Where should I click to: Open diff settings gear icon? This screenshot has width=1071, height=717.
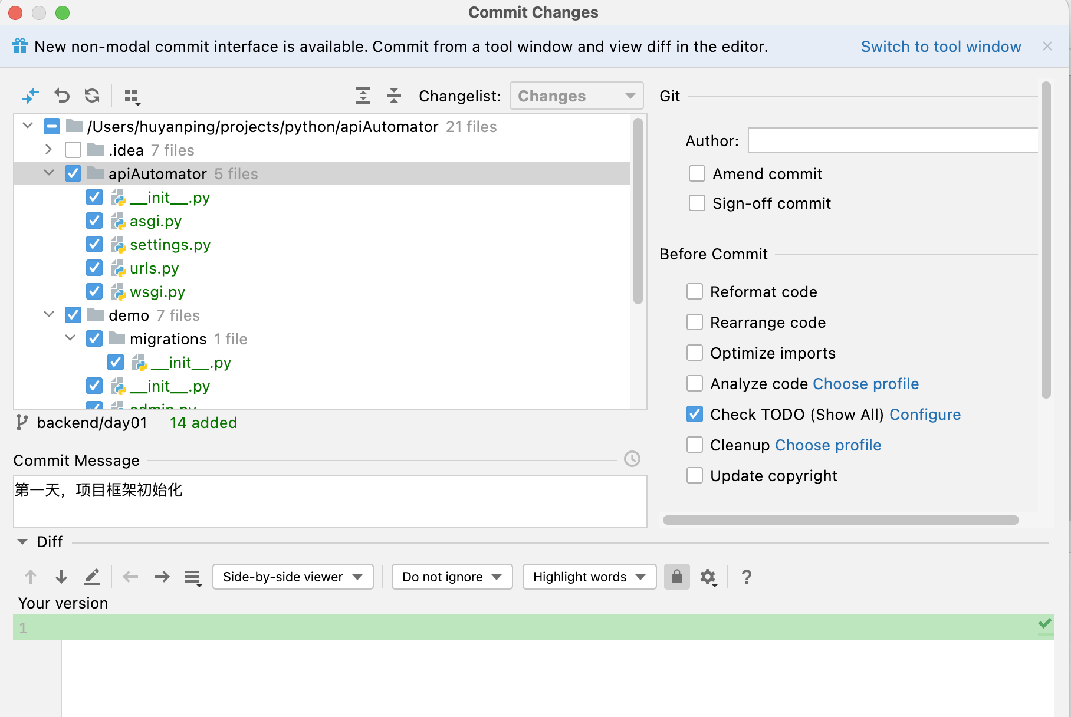[x=708, y=577]
